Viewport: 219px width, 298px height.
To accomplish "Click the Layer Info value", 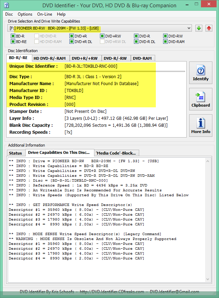I will (x=116, y=118).
